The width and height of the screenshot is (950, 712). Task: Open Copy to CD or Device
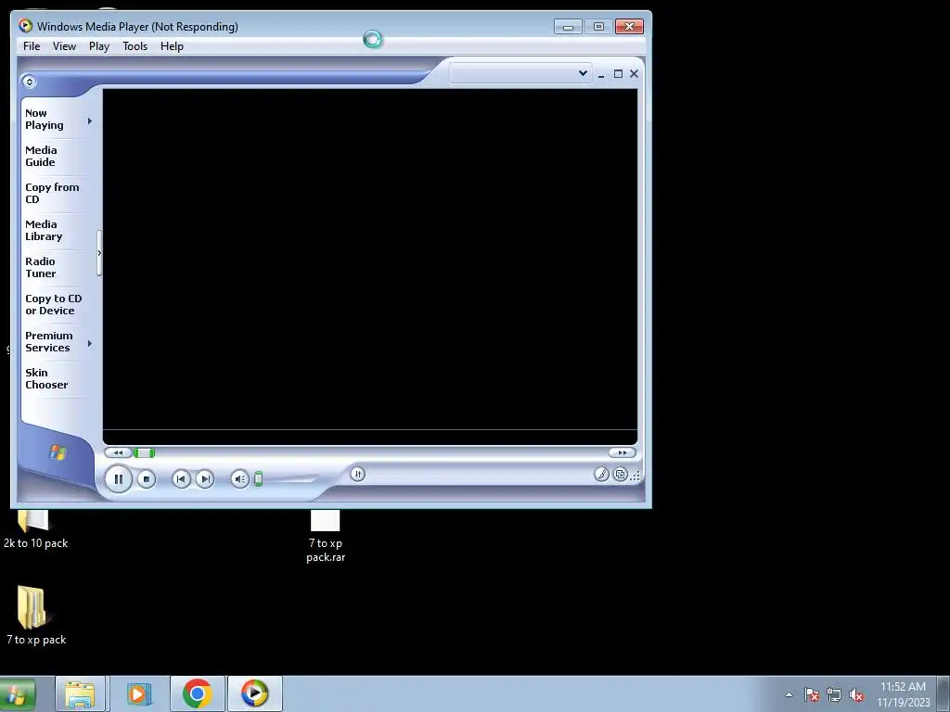pos(53,304)
